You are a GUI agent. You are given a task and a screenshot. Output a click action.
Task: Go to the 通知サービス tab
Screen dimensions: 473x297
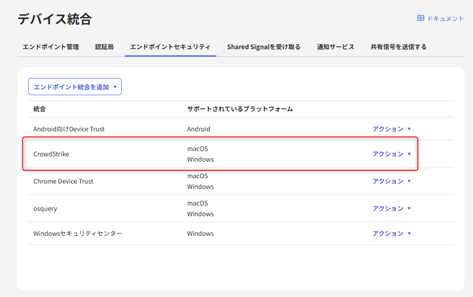pos(335,46)
